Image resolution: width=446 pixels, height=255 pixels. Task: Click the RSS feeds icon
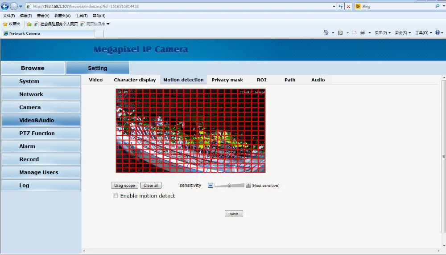click(340, 33)
